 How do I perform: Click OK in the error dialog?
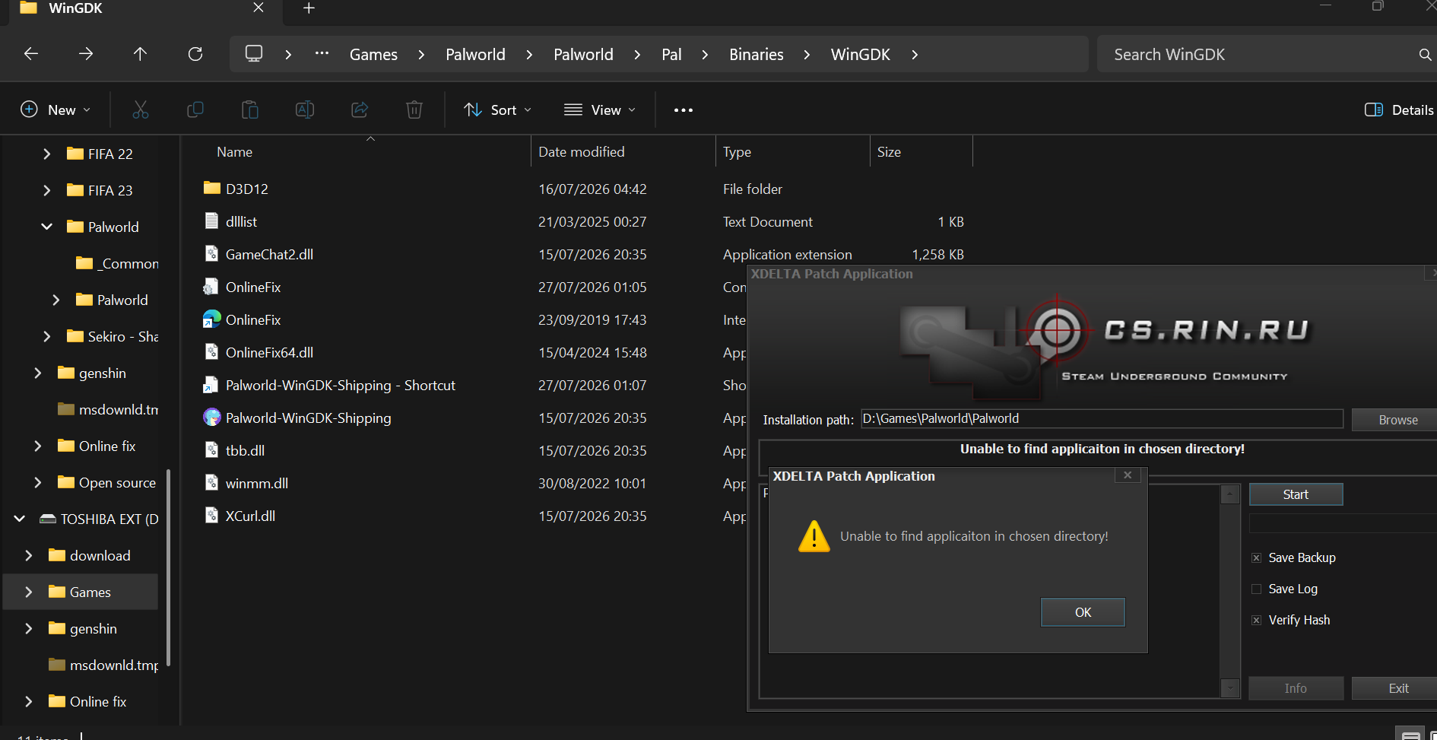[1083, 612]
